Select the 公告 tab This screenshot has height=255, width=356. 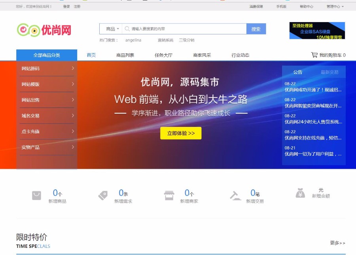click(x=298, y=72)
